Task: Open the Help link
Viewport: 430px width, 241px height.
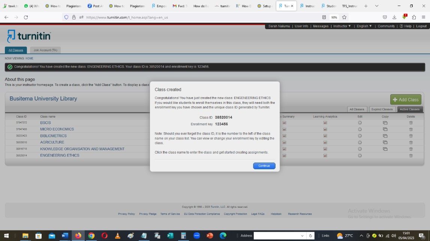Action: (x=406, y=26)
